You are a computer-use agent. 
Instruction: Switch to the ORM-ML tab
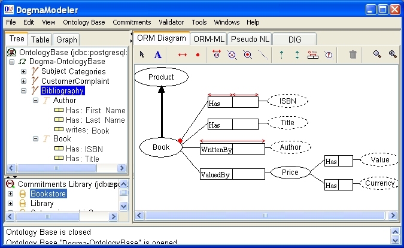click(x=209, y=39)
